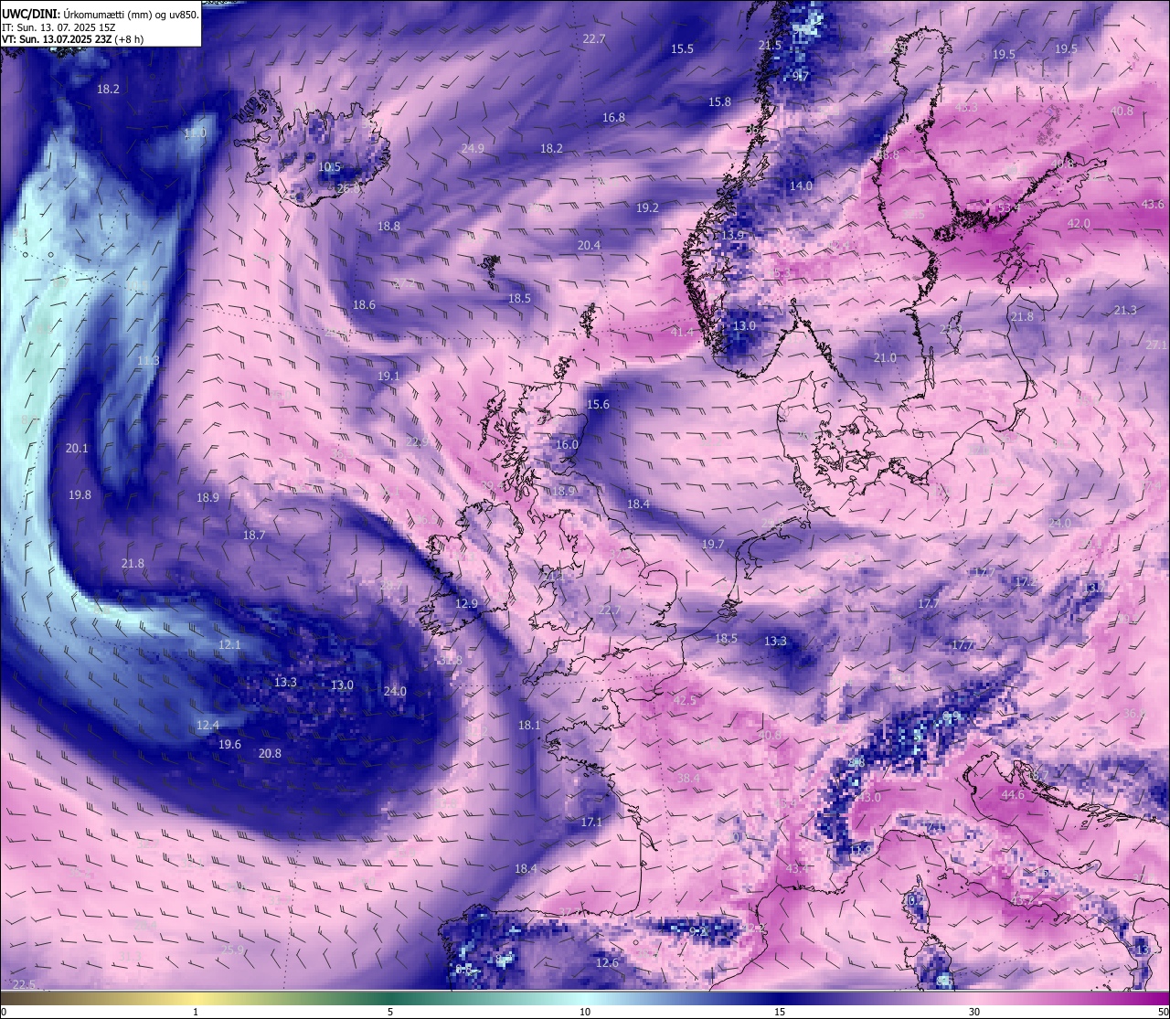The height and width of the screenshot is (1019, 1170).
Task: Click the 13.9 value over Norway
Action: [733, 236]
